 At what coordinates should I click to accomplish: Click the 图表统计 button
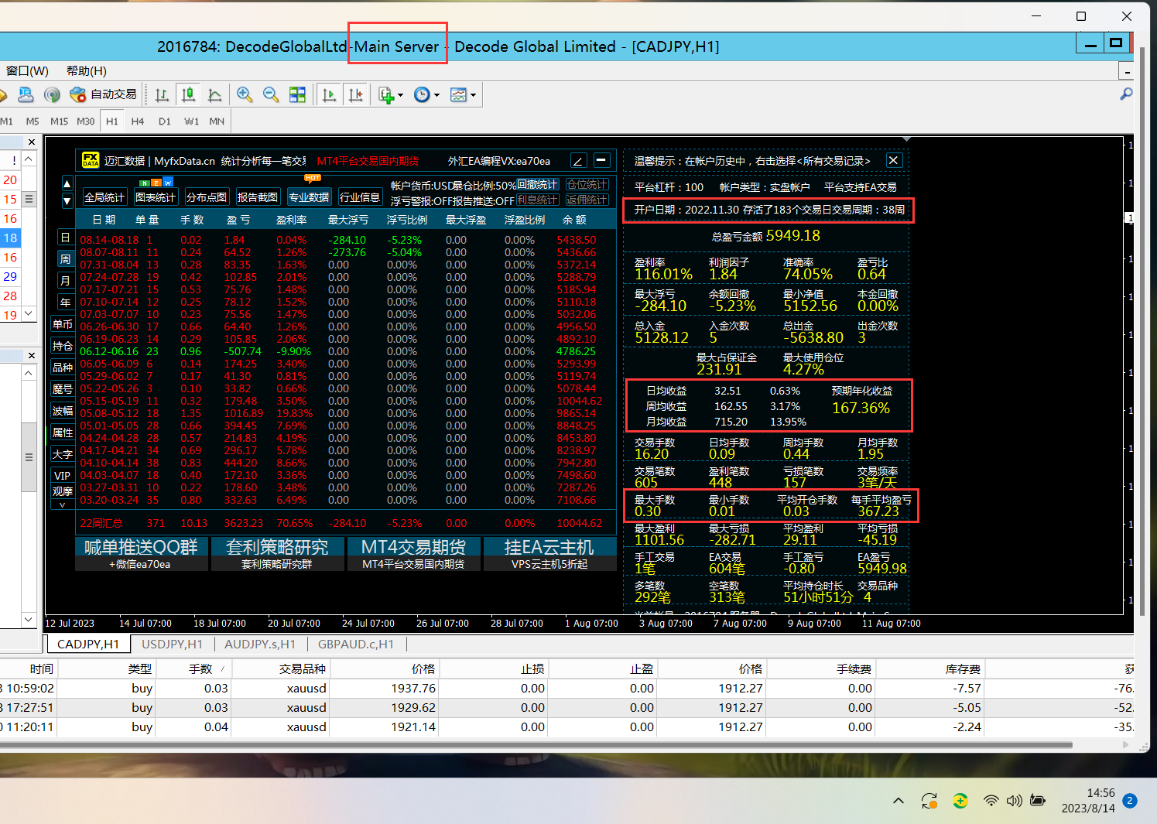[155, 197]
